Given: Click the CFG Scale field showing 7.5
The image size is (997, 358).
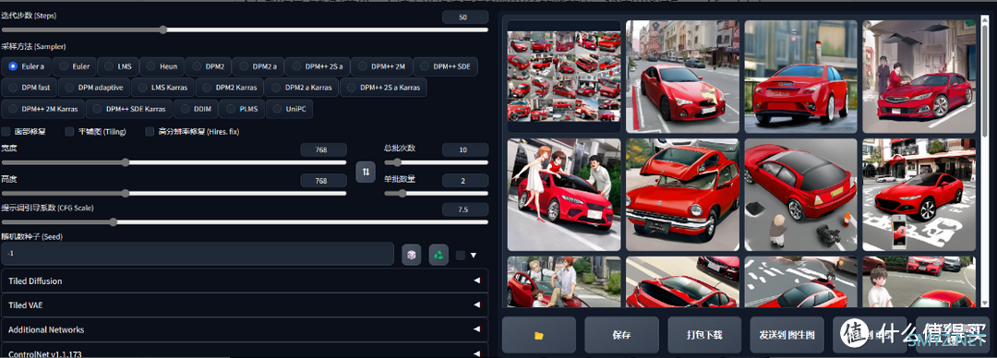Looking at the screenshot, I should 465,209.
